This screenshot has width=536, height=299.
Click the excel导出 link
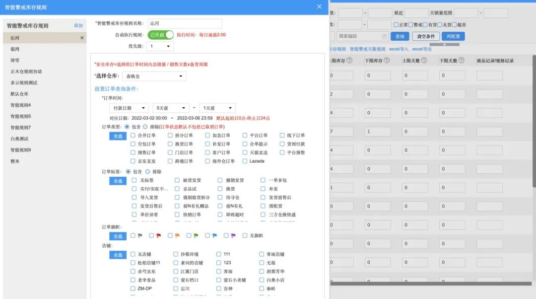click(x=422, y=49)
